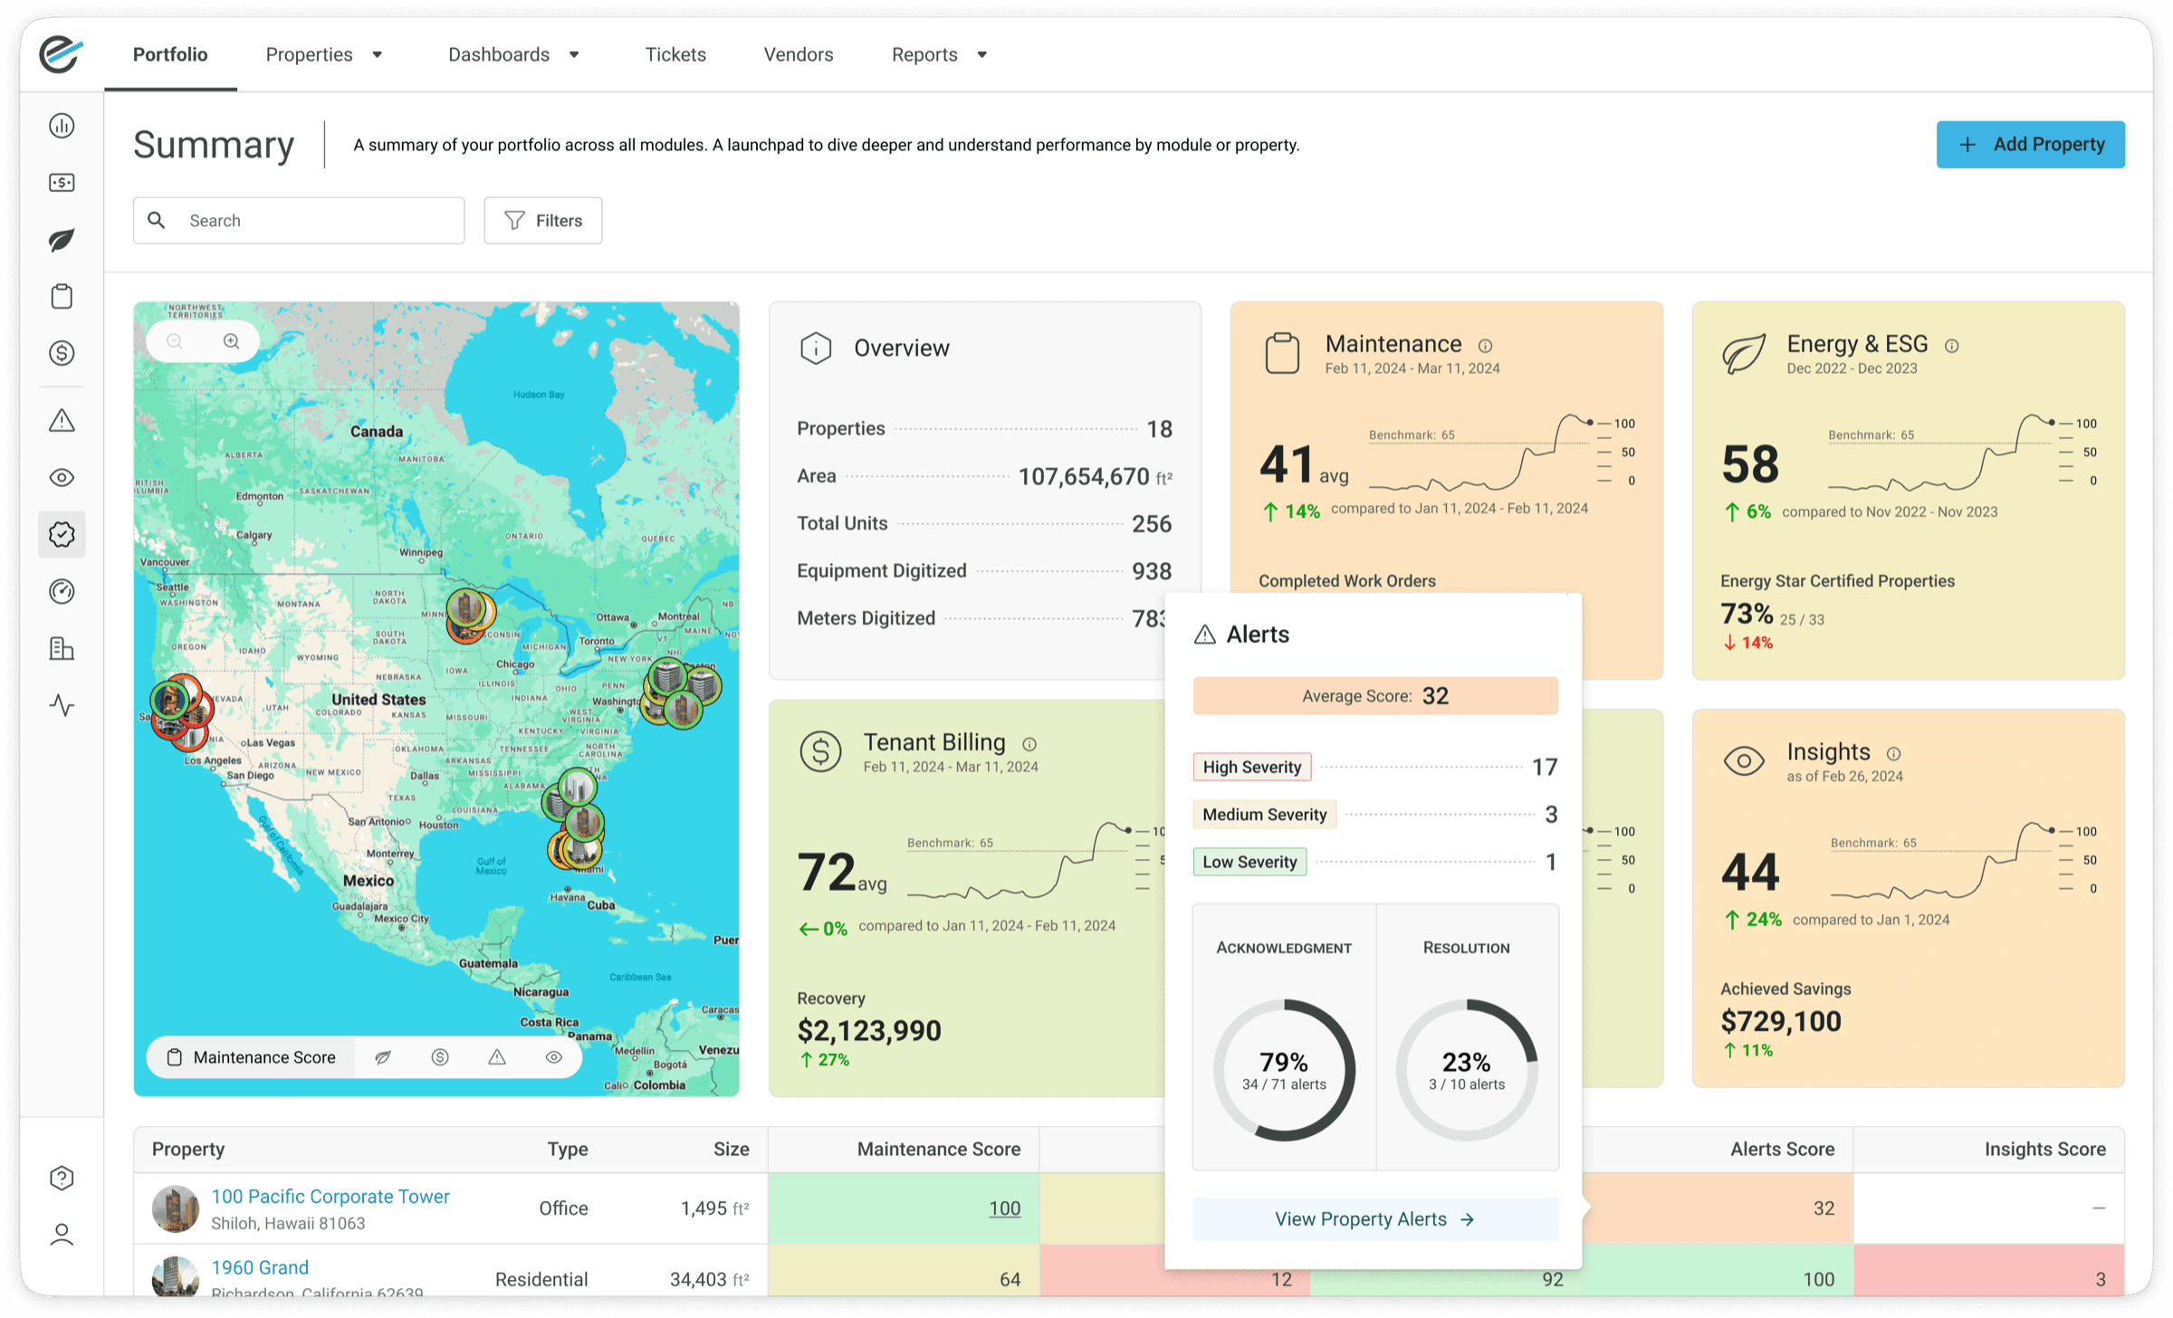This screenshot has height=1318, width=2173.
Task: Switch map layer to eye insights score
Action: pos(554,1057)
